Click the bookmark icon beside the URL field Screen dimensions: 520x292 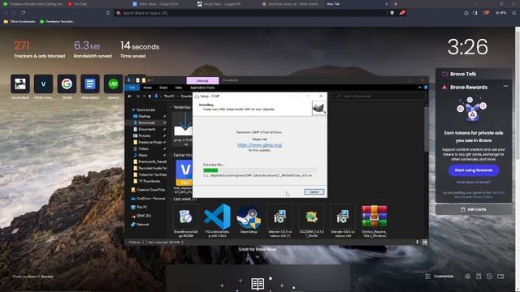[x=108, y=13]
